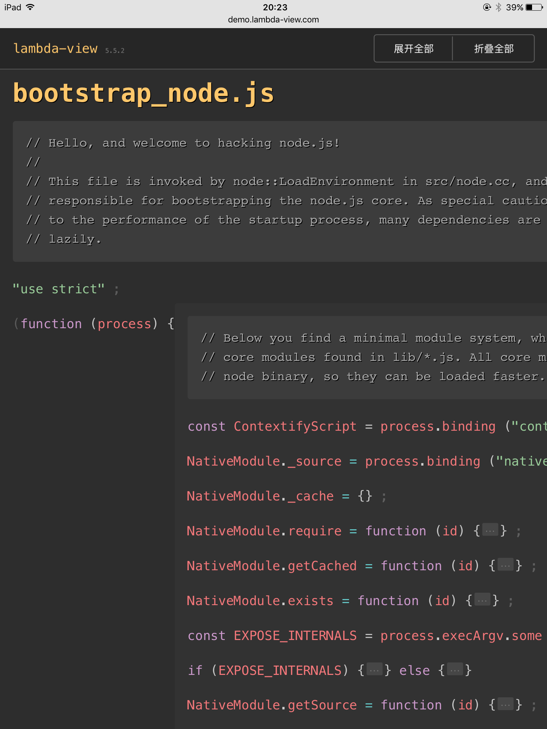
Task: Click the process parameter name
Action: 124,324
